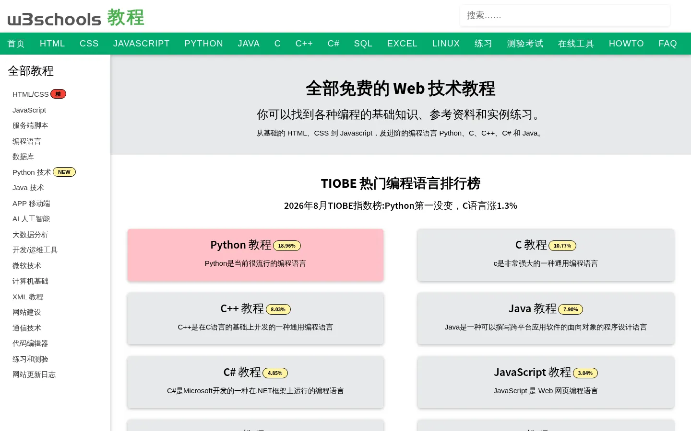Open the C 教程 card
Screen dimensions: 691x431
(546, 255)
